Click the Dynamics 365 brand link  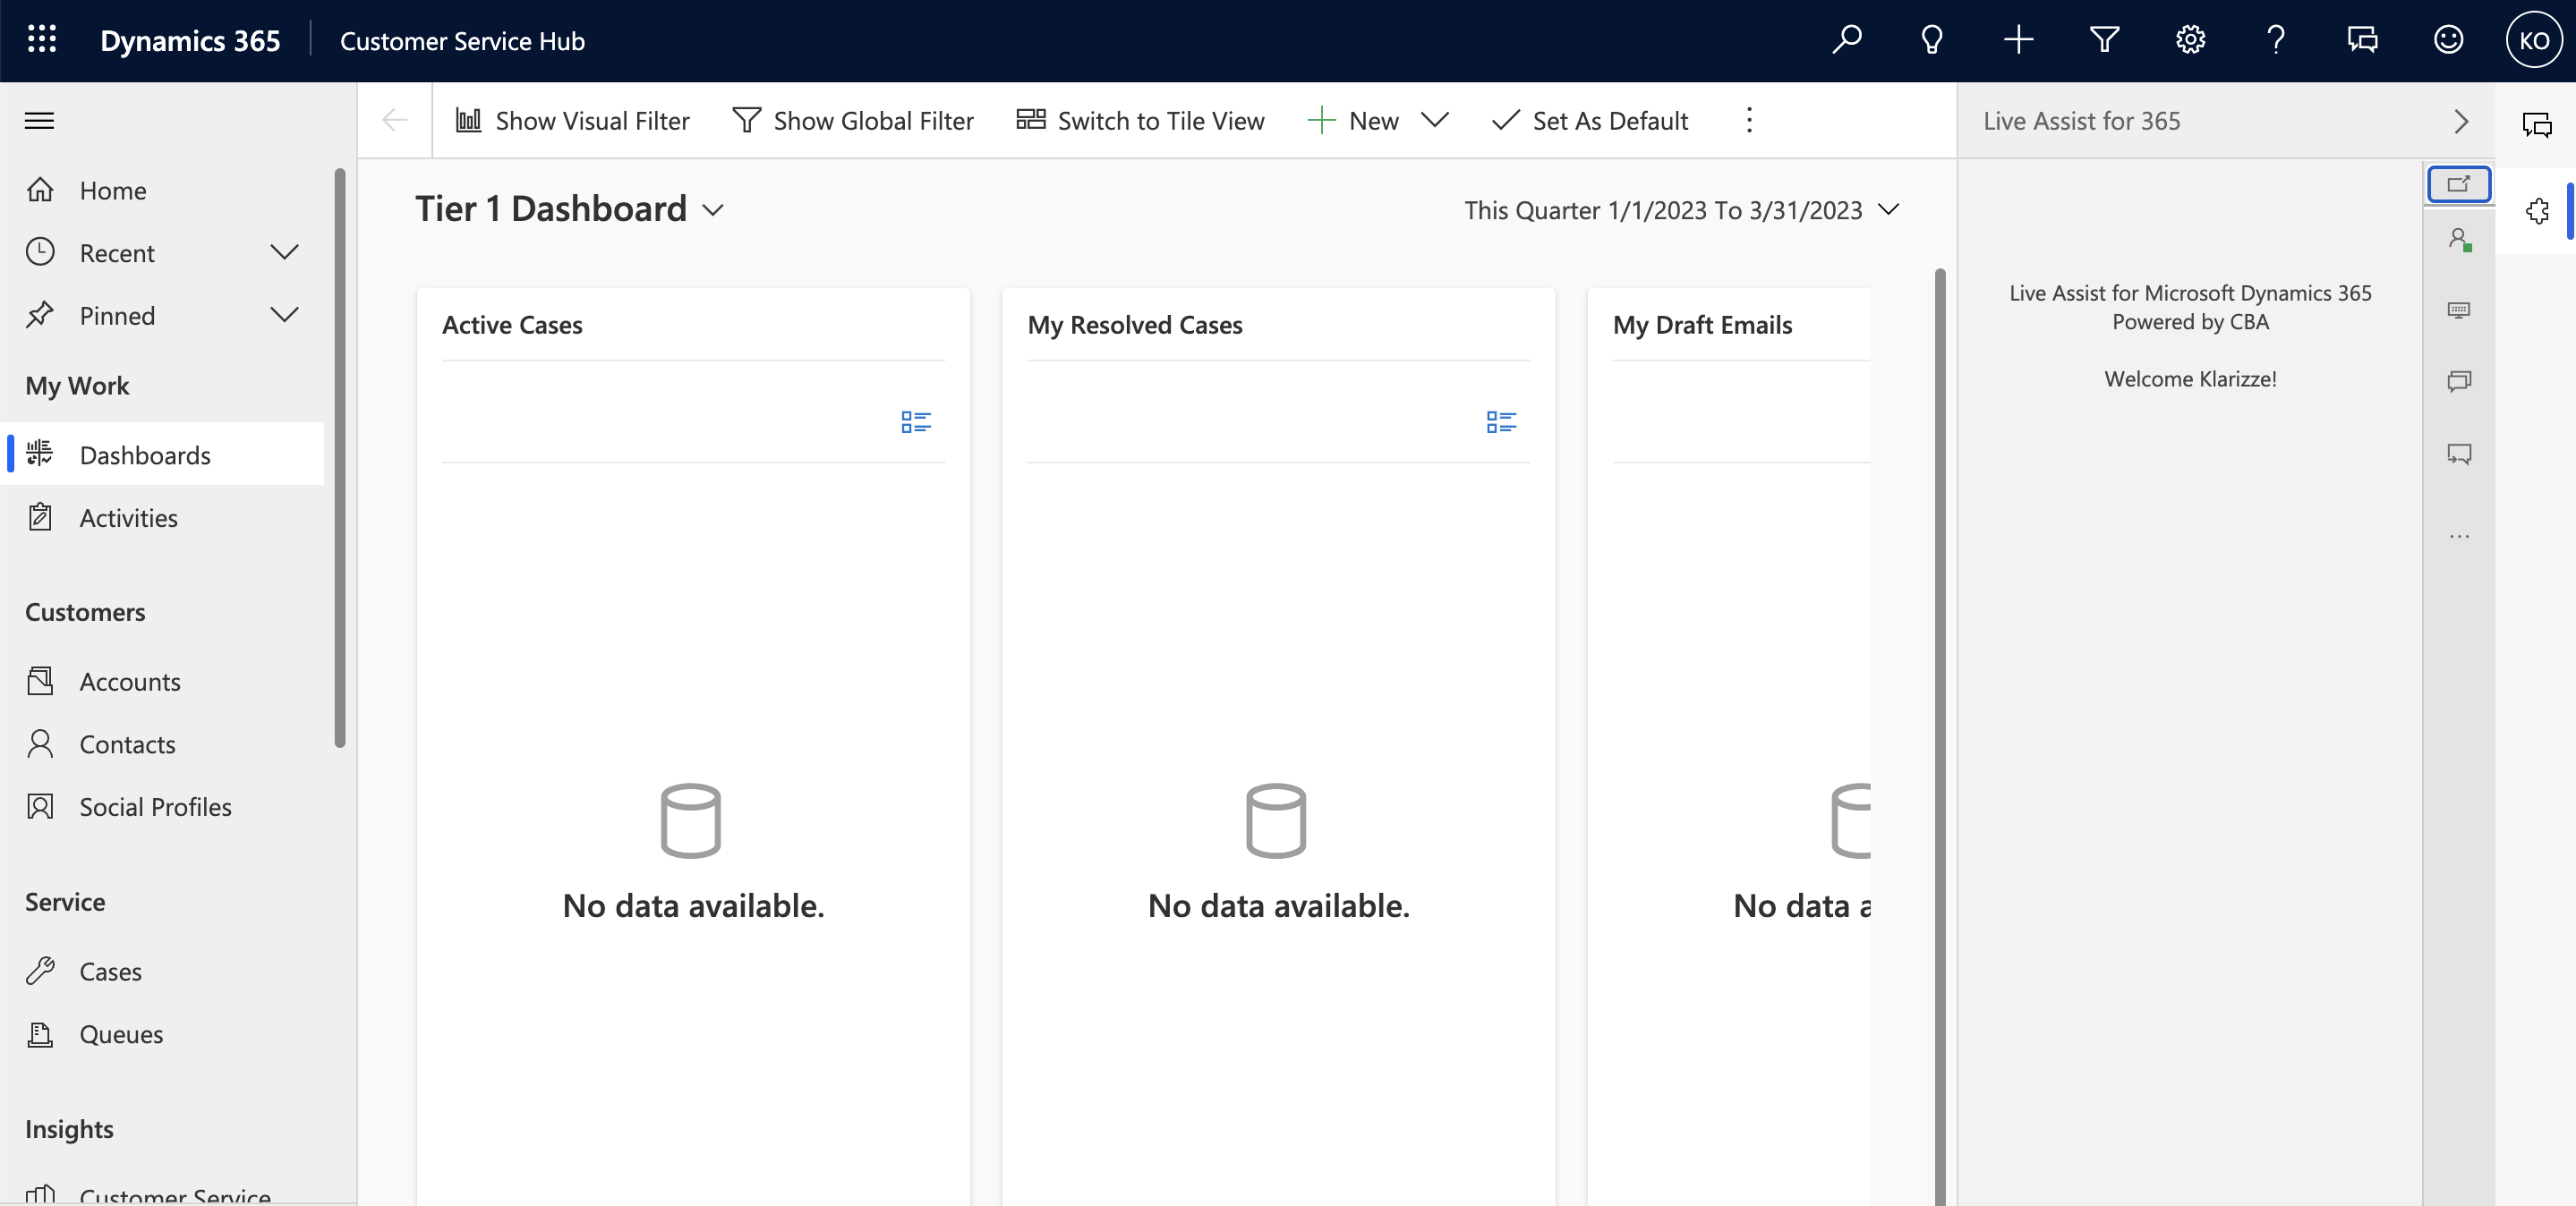pyautogui.click(x=190, y=41)
